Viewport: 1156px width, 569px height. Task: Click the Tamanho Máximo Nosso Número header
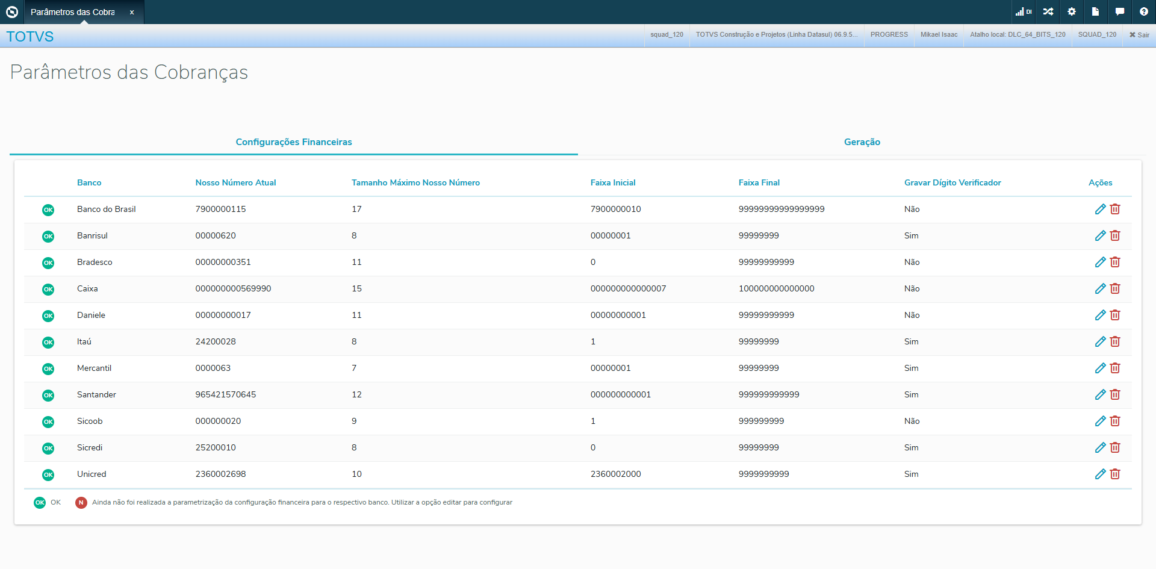[x=415, y=182]
